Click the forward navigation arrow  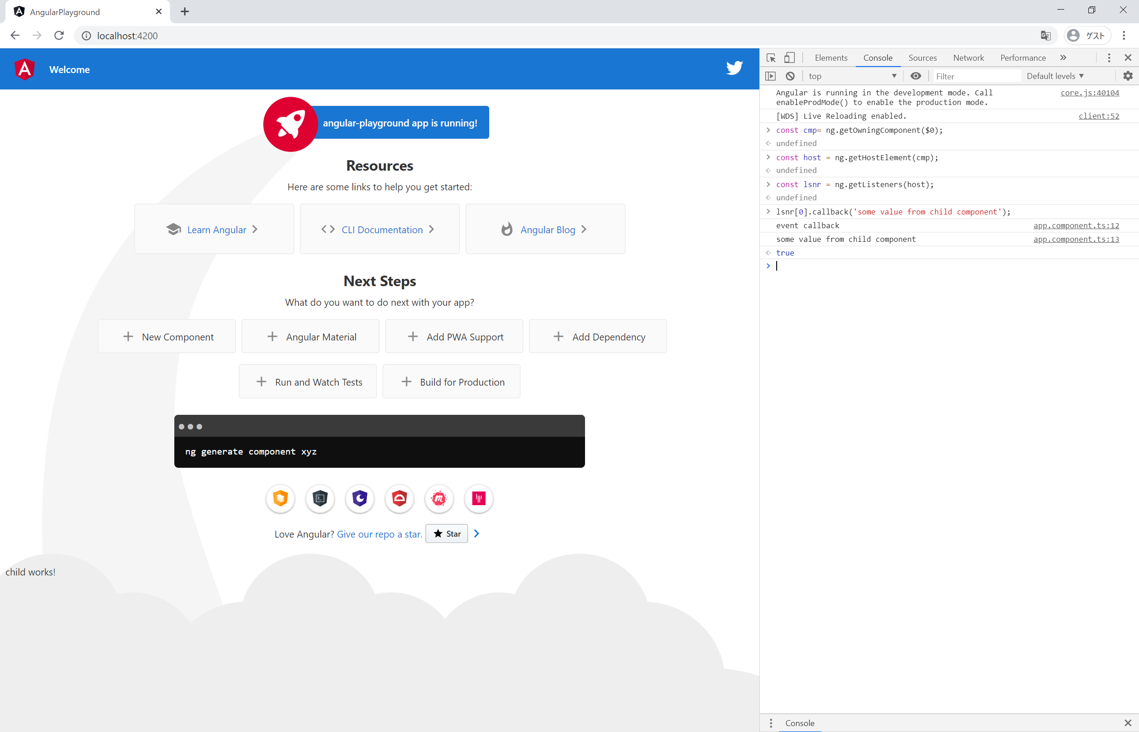(37, 36)
